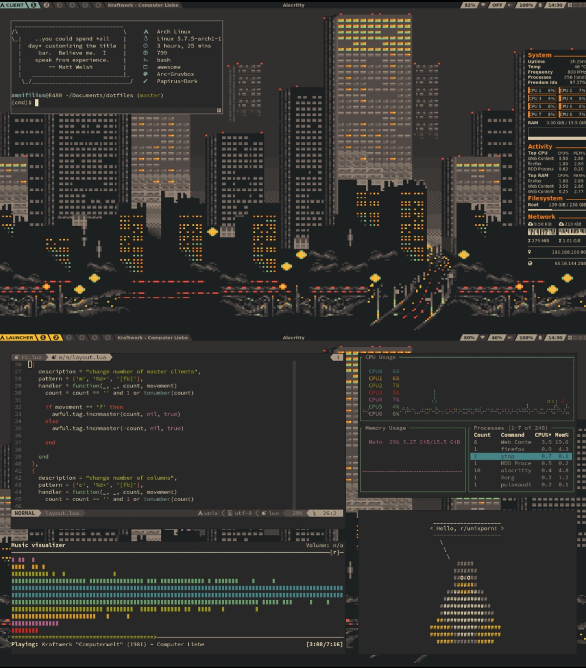Screen dimensions: 586x668
Task: Click the Mem% column header in ytop
Action: (562, 435)
